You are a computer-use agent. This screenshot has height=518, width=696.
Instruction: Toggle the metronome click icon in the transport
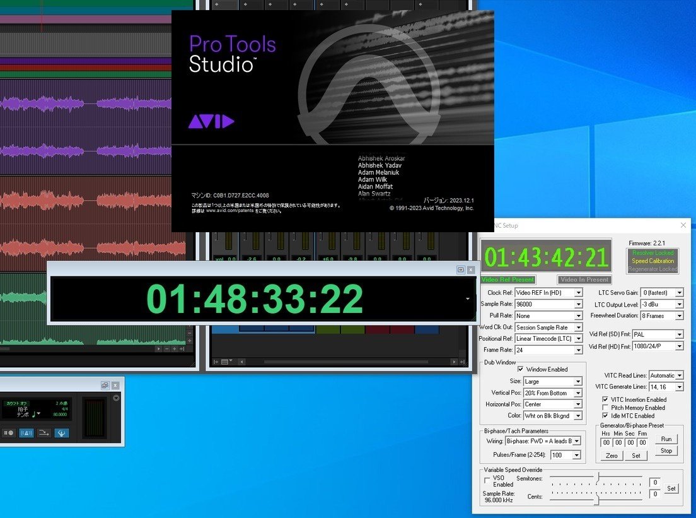click(x=26, y=433)
